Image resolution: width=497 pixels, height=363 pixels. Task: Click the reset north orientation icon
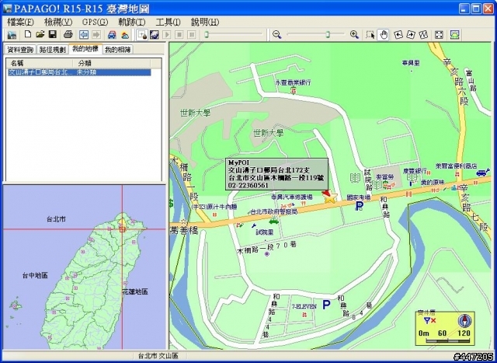coord(423,34)
